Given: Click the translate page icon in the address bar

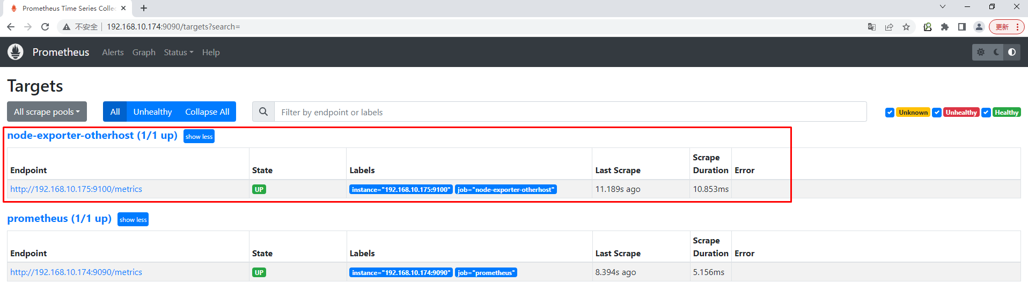Looking at the screenshot, I should point(872,27).
